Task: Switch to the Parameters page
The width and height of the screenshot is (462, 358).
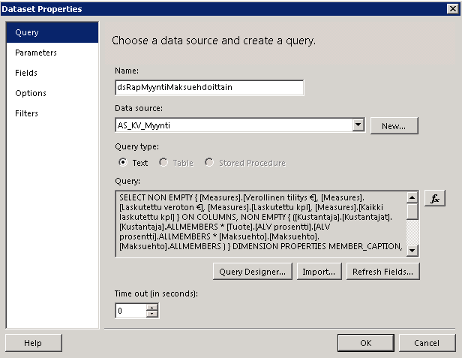Action: pyautogui.click(x=36, y=53)
